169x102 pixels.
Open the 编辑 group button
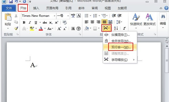[x=163, y=21]
